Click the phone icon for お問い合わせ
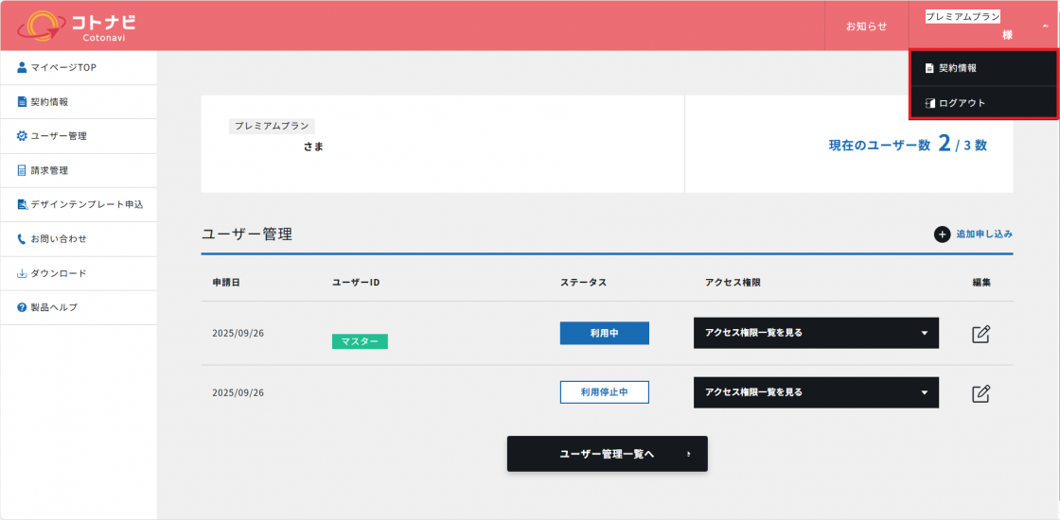Screen dimensions: 1060x520 [x=22, y=239]
